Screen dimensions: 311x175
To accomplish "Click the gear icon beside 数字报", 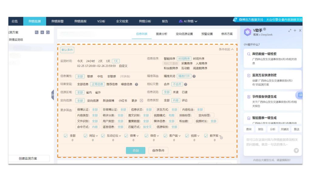I will click(221, 138).
